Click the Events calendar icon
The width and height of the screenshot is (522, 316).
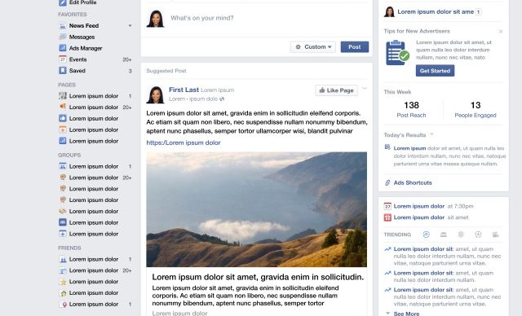[63, 59]
